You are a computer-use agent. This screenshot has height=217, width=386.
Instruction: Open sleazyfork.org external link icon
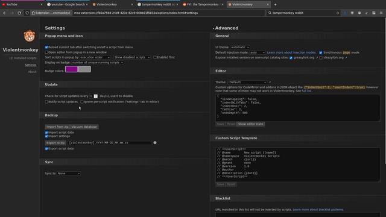click(x=346, y=58)
